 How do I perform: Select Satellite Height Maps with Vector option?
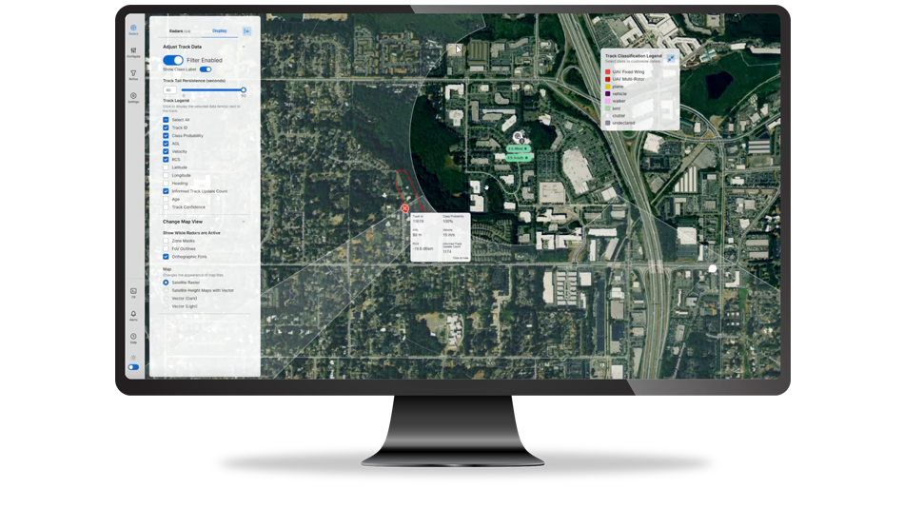(166, 290)
